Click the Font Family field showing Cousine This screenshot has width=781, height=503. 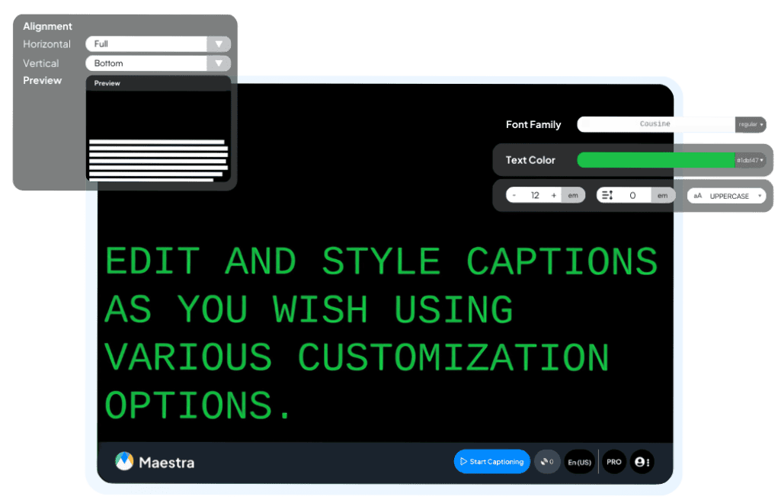[x=655, y=124]
